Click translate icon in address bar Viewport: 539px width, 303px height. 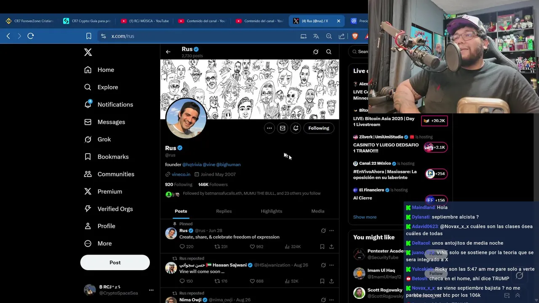(316, 36)
